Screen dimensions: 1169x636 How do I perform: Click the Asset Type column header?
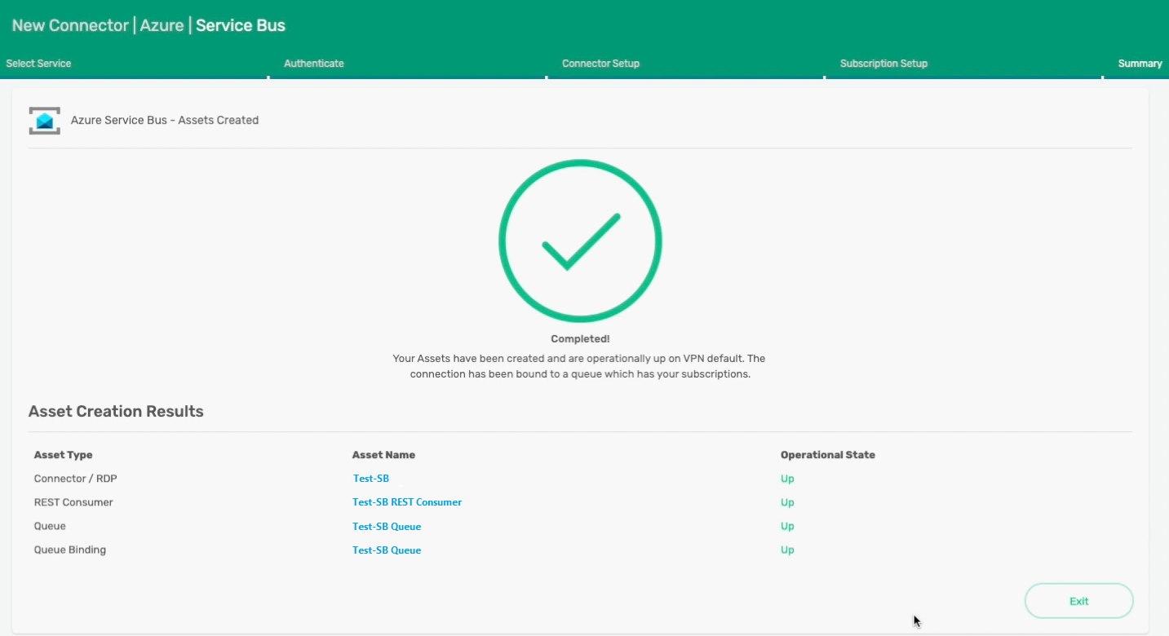pos(64,455)
